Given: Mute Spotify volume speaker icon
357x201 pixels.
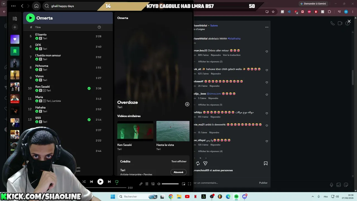Looking at the screenshot, I should (159, 184).
